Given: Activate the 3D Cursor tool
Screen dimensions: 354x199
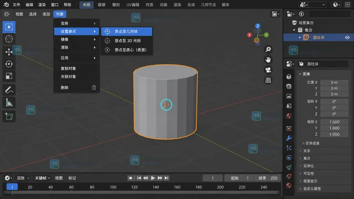Looking at the screenshot, I should click(9, 39).
